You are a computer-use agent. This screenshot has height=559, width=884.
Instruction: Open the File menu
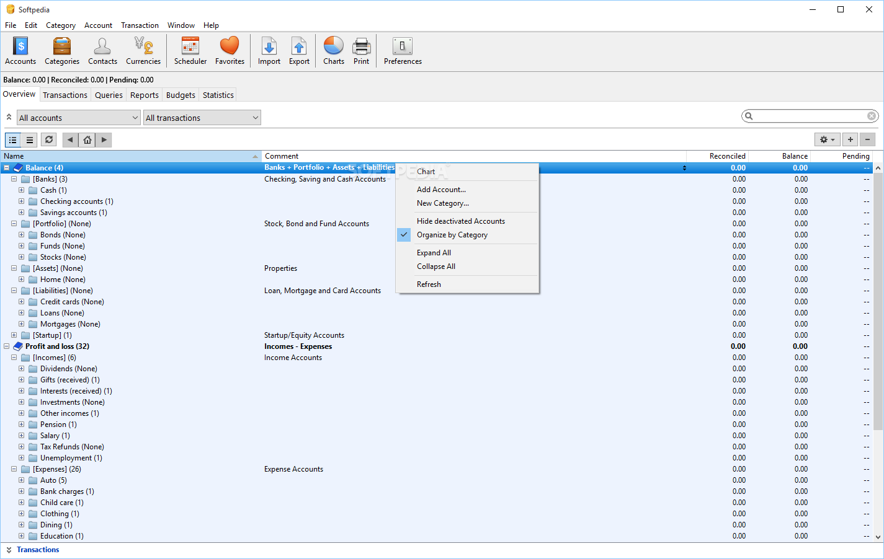(11, 25)
